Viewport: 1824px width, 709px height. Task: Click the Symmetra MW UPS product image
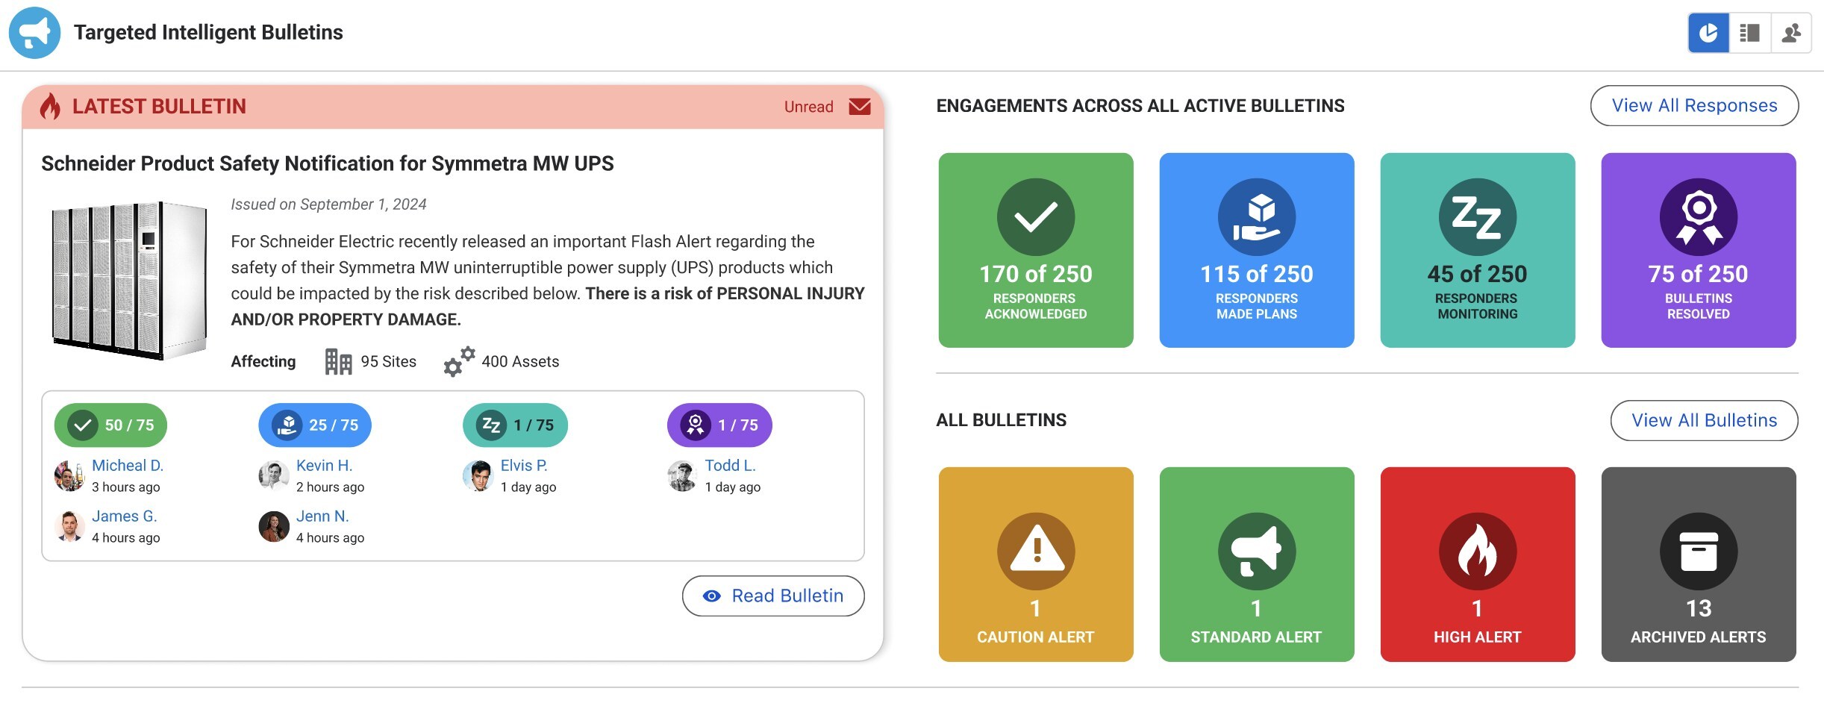click(129, 281)
